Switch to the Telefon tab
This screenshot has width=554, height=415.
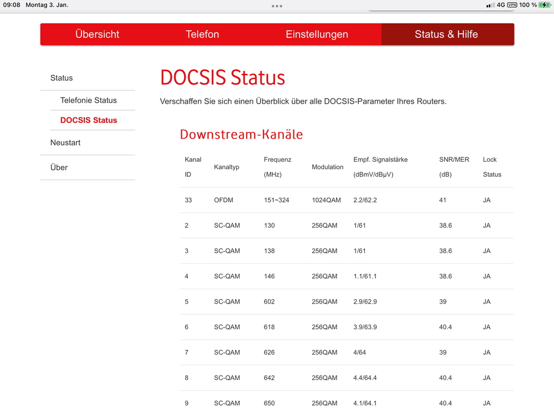click(202, 34)
